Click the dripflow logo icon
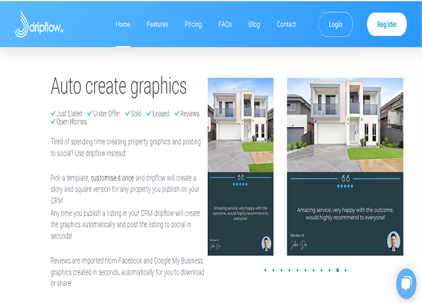The width and height of the screenshot is (422, 303). coord(23,24)
